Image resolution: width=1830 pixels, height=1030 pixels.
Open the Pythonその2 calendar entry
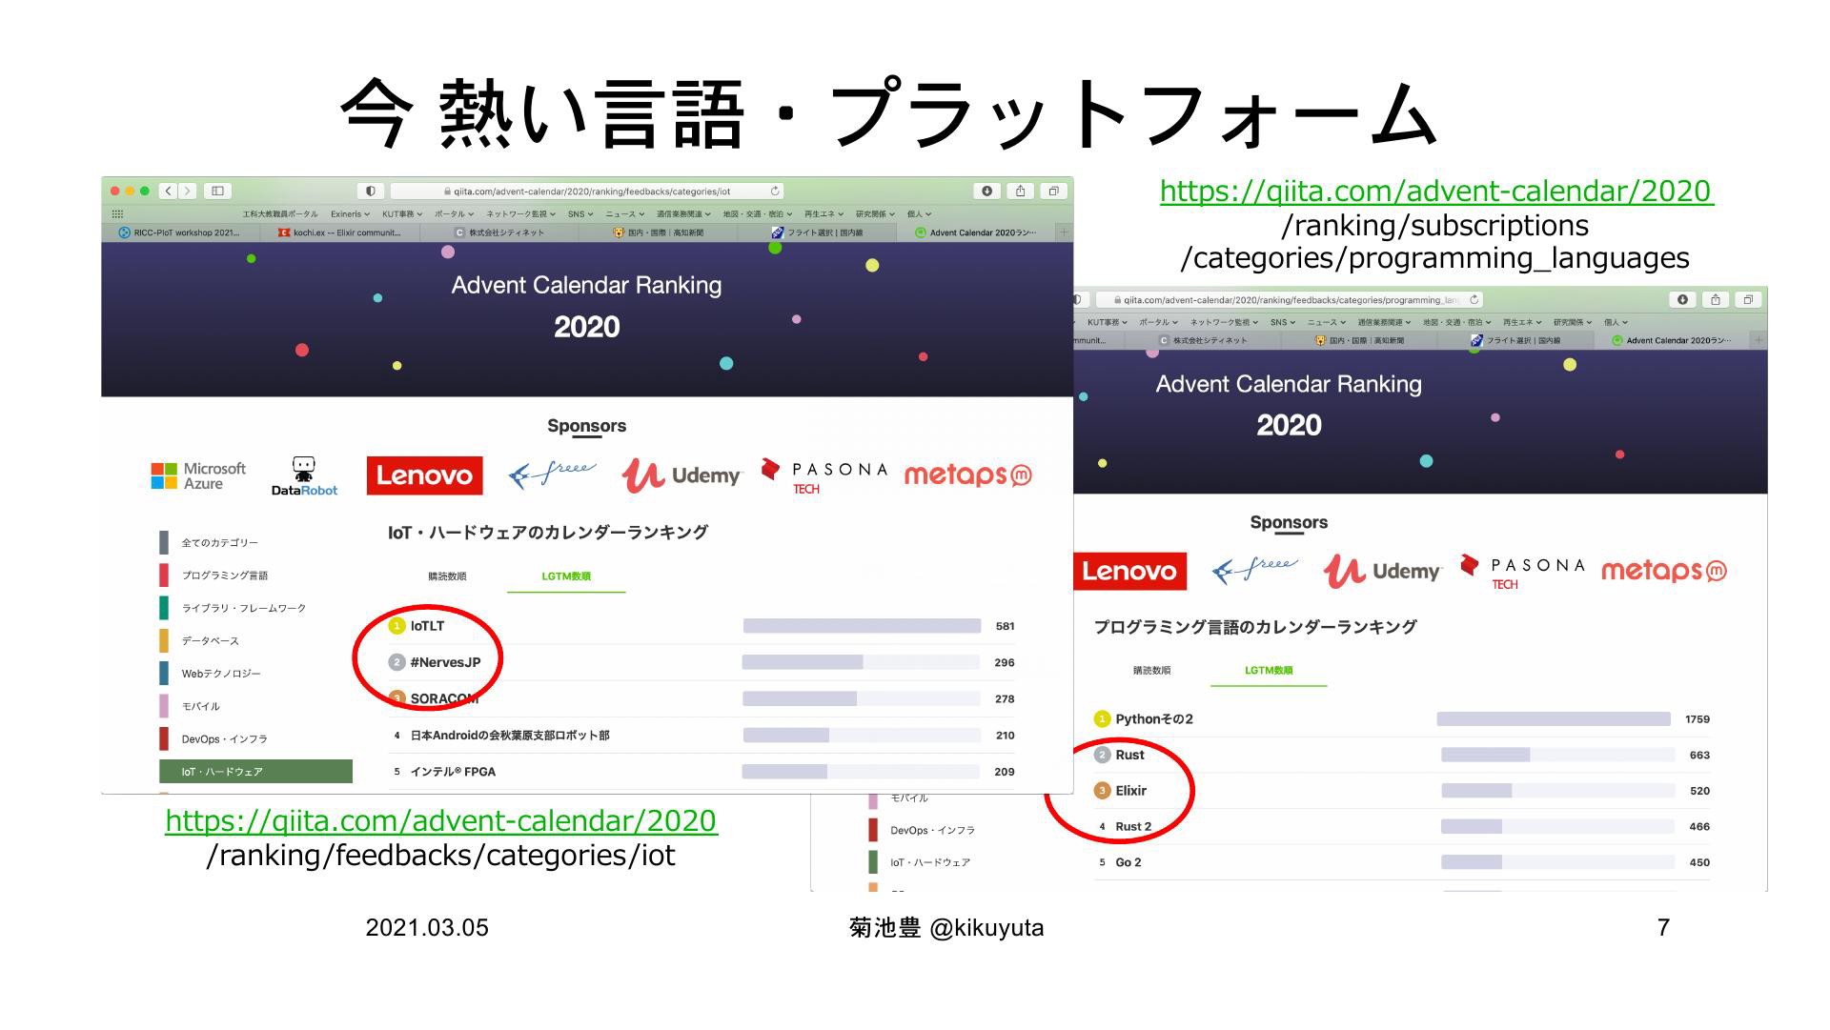pyautogui.click(x=1154, y=719)
